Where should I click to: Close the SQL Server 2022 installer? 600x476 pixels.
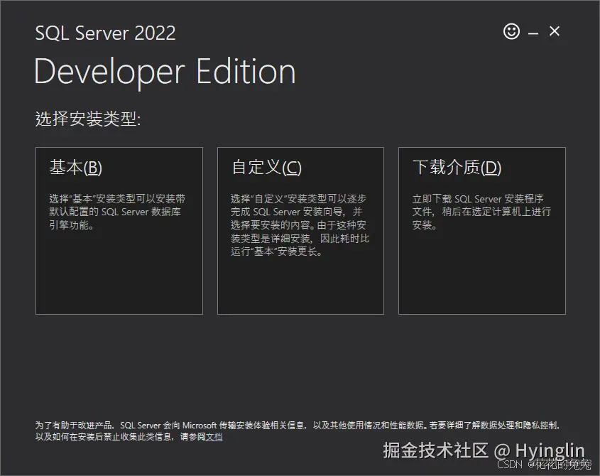click(554, 31)
